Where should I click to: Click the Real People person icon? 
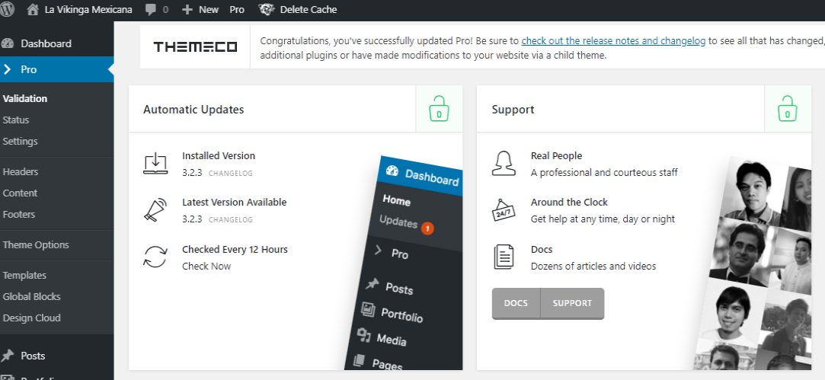[504, 163]
